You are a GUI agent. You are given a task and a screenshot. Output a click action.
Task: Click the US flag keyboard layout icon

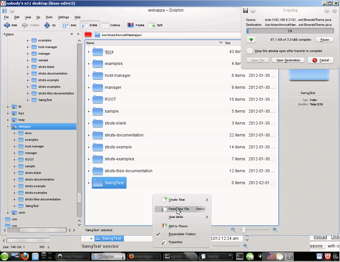[271, 257]
